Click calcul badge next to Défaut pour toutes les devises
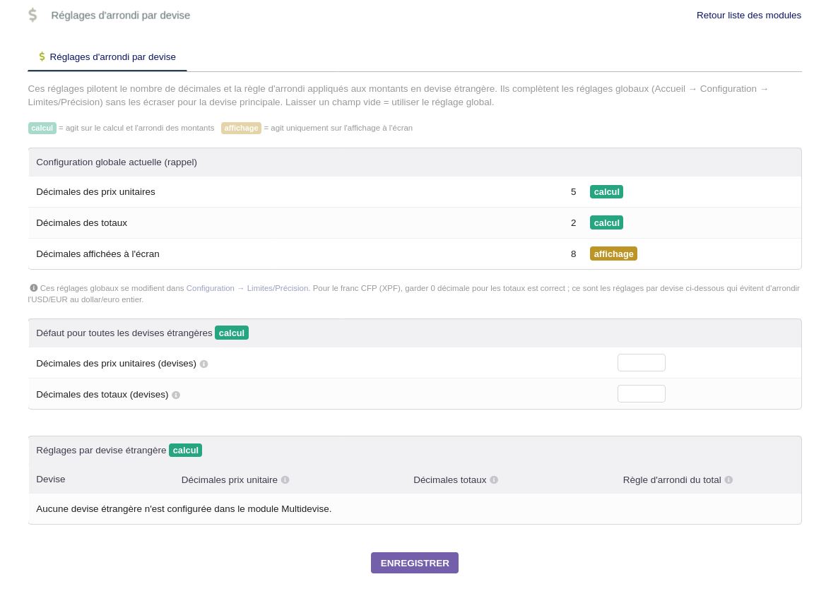 (232, 333)
